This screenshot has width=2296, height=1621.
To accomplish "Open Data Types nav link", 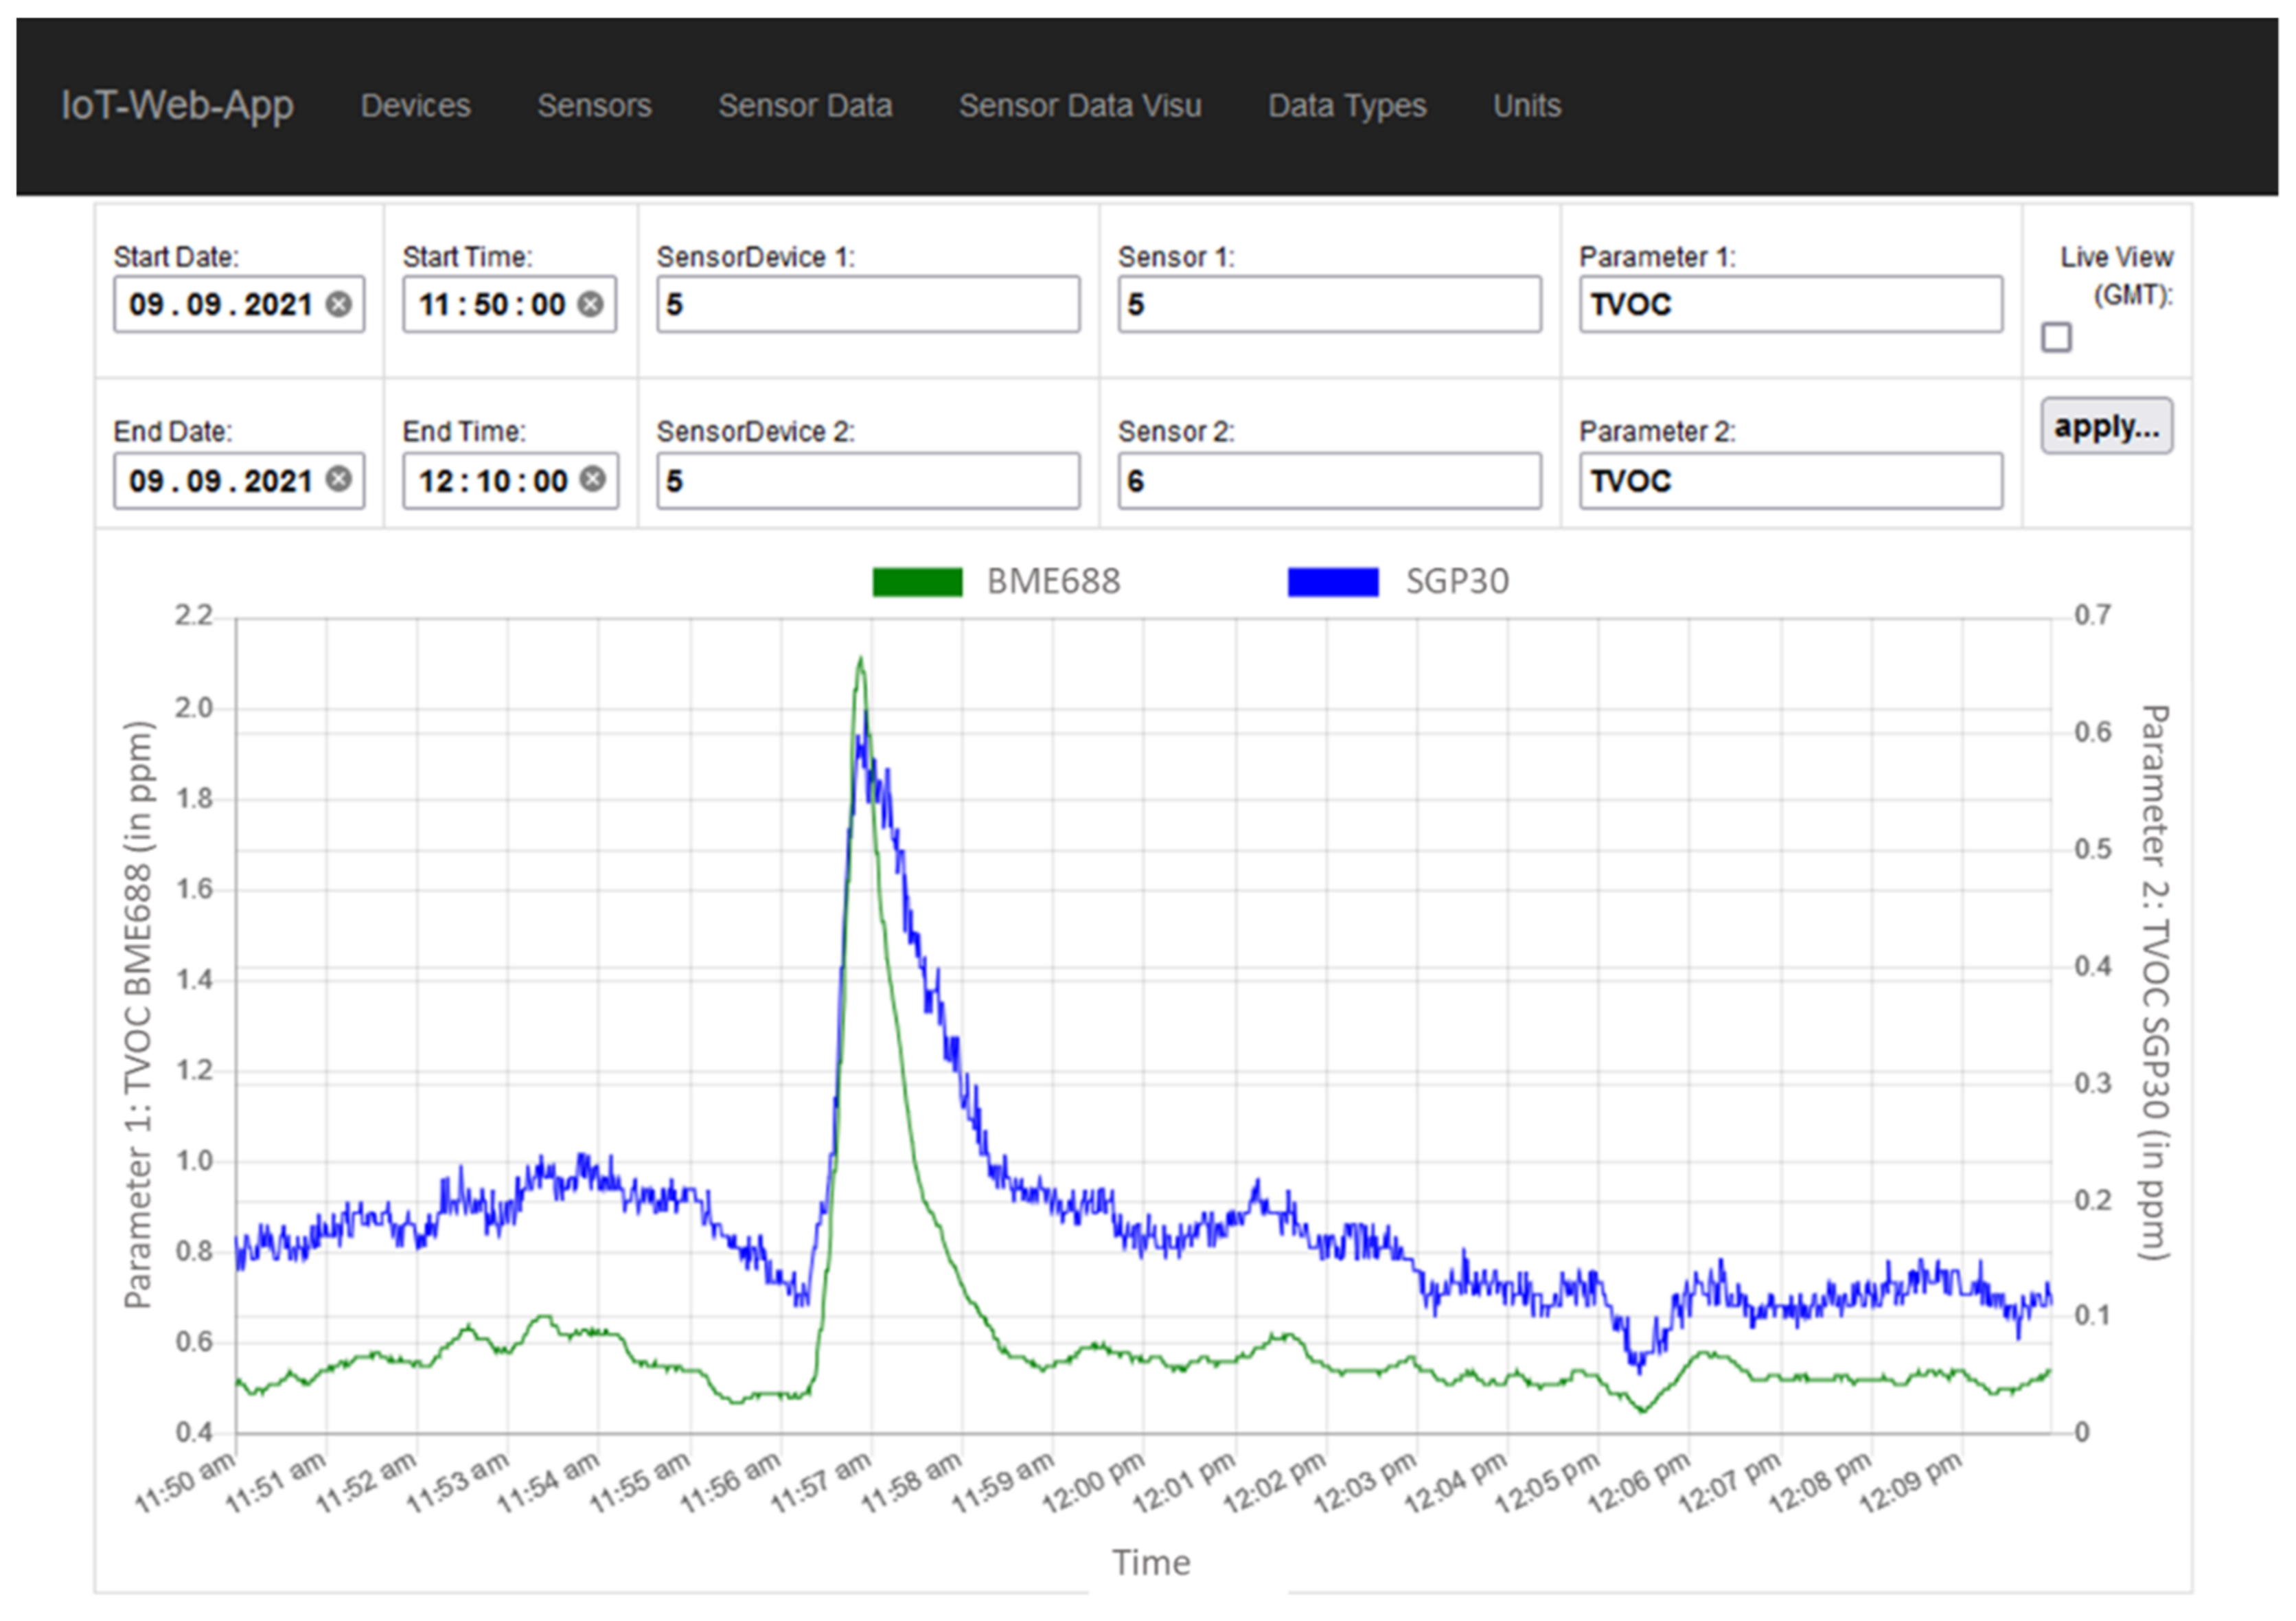I will pyautogui.click(x=1347, y=106).
